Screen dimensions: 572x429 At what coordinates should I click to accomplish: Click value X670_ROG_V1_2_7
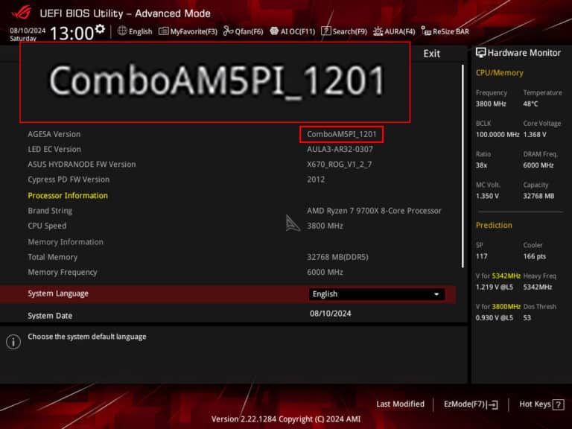(340, 164)
